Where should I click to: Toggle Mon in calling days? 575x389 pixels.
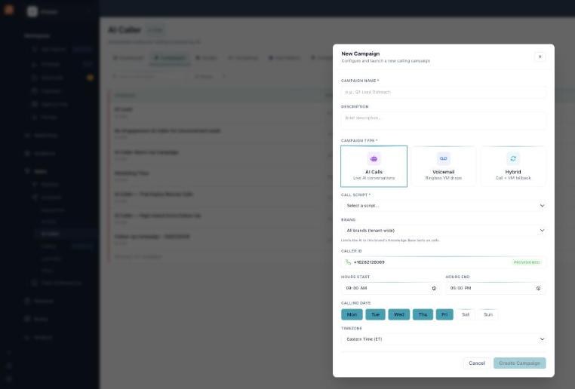pyautogui.click(x=352, y=314)
